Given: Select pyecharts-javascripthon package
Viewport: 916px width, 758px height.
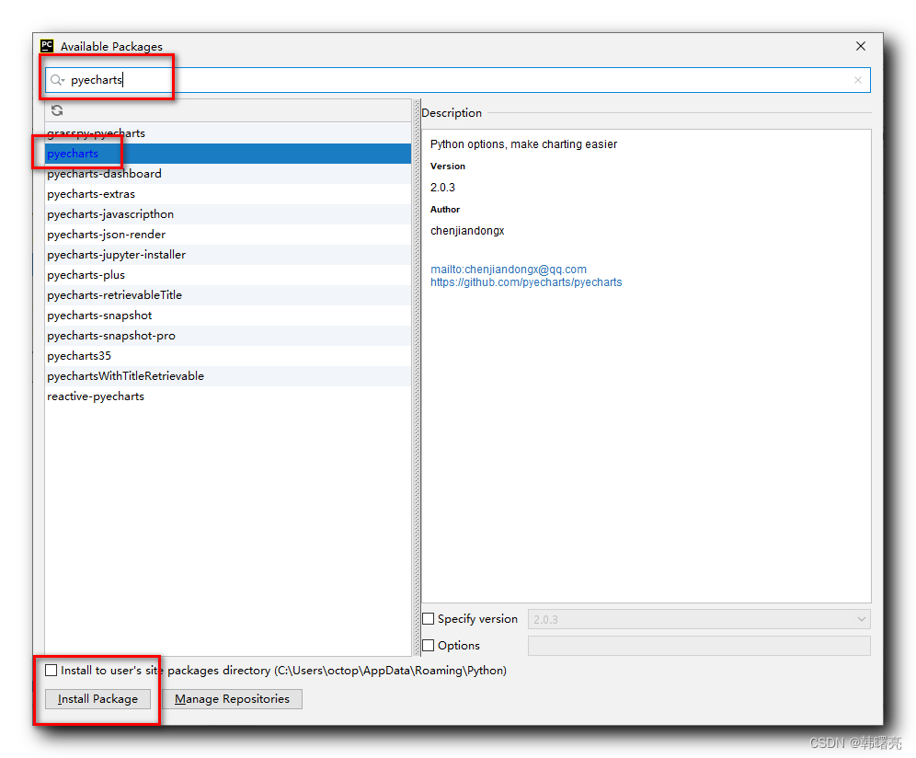Looking at the screenshot, I should pyautogui.click(x=228, y=214).
